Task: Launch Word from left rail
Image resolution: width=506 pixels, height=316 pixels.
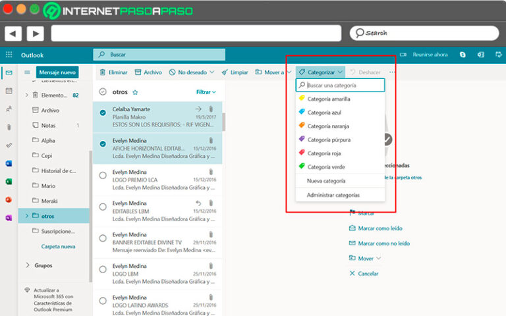Action: point(9,163)
